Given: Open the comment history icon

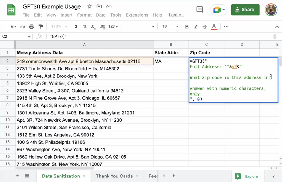Looking at the screenshot, I should click(199, 10).
